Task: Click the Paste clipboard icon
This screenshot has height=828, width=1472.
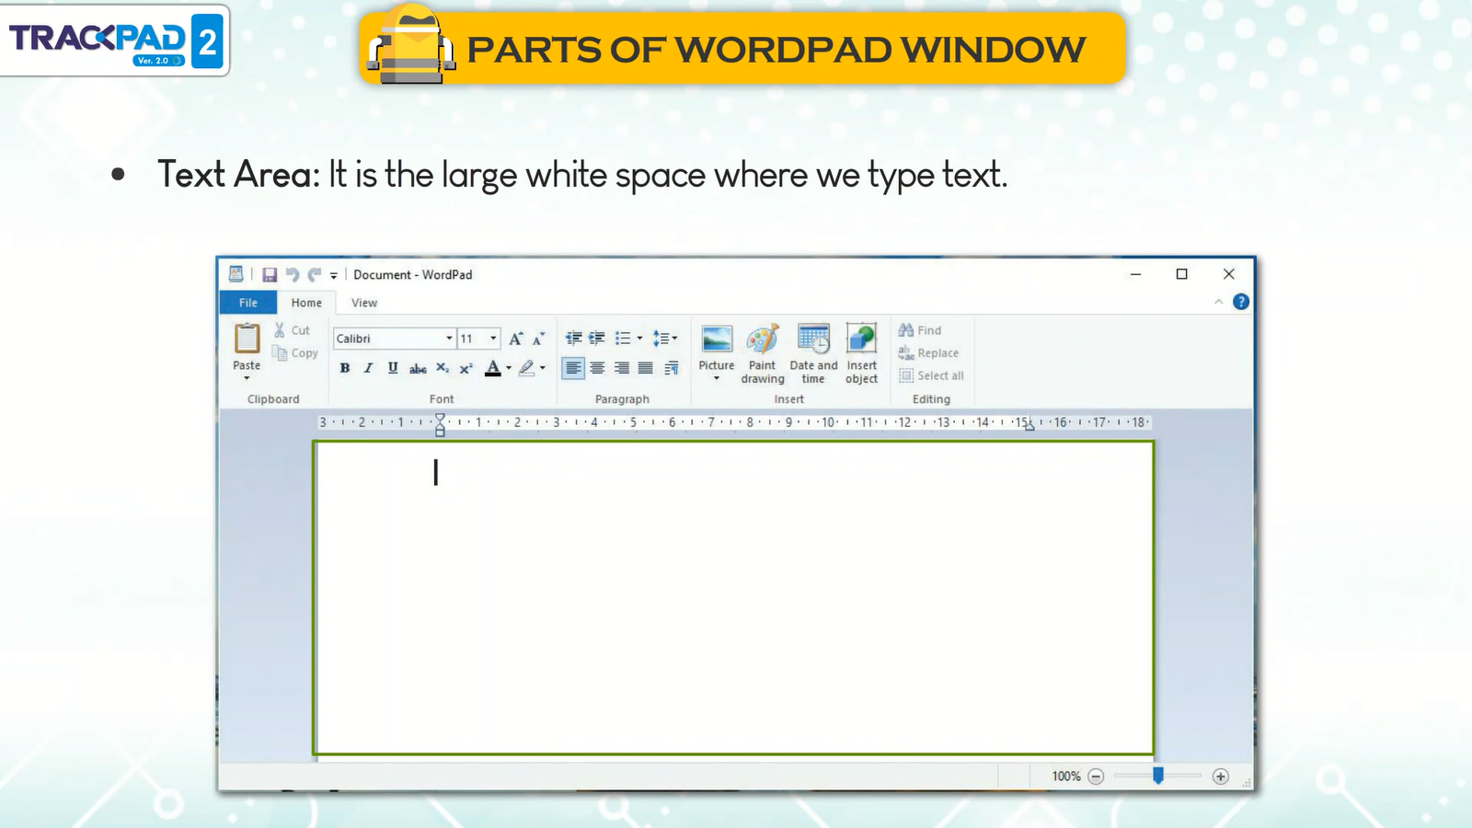Action: click(247, 339)
